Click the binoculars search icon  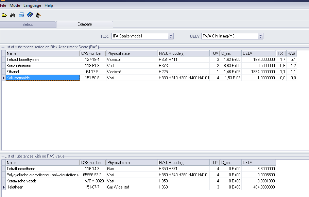pos(13,15)
